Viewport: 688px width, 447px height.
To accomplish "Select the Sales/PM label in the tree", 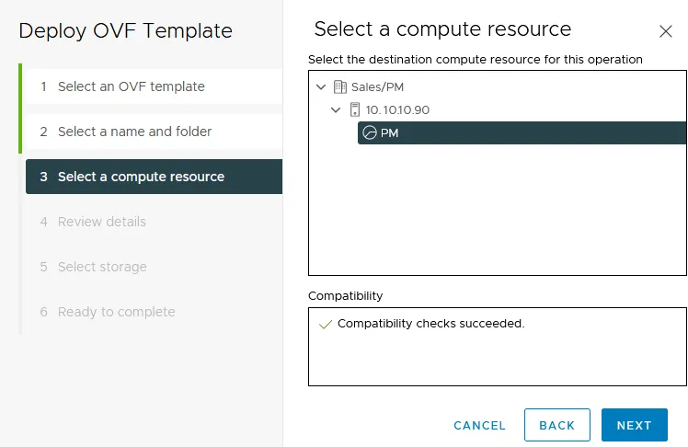I will tap(377, 87).
